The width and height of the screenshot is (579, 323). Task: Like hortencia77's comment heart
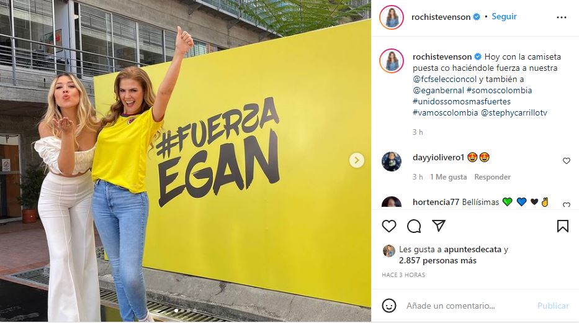[567, 204]
